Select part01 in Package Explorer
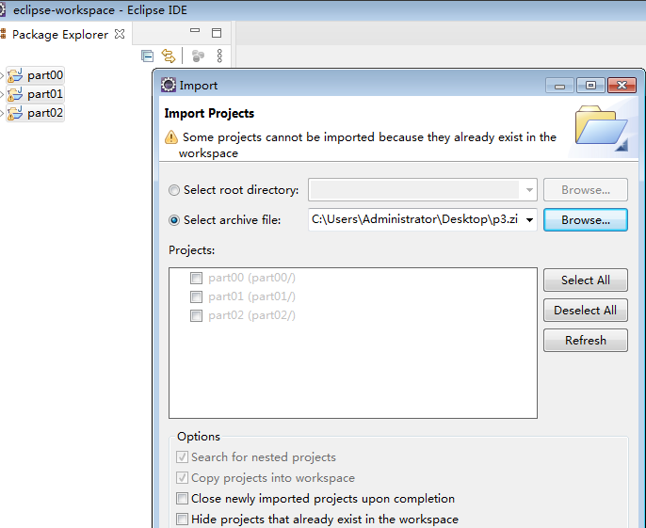This screenshot has width=646, height=528. click(45, 94)
